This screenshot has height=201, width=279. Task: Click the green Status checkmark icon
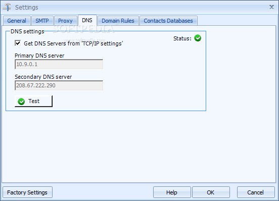click(198, 38)
